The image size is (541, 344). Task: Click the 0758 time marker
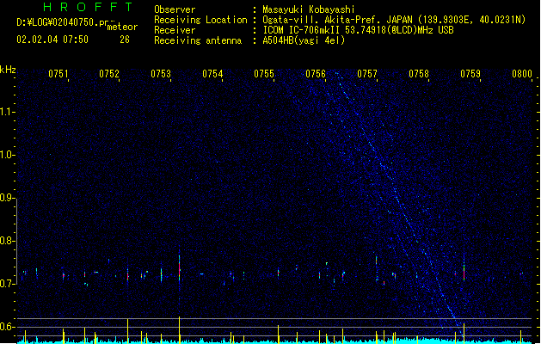tap(419, 74)
